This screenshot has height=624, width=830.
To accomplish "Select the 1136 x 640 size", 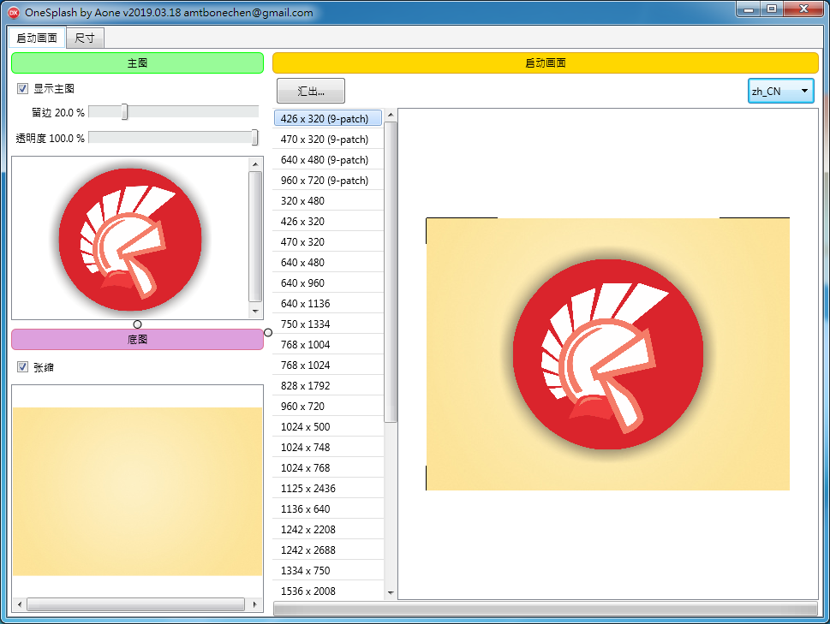I will pos(328,509).
